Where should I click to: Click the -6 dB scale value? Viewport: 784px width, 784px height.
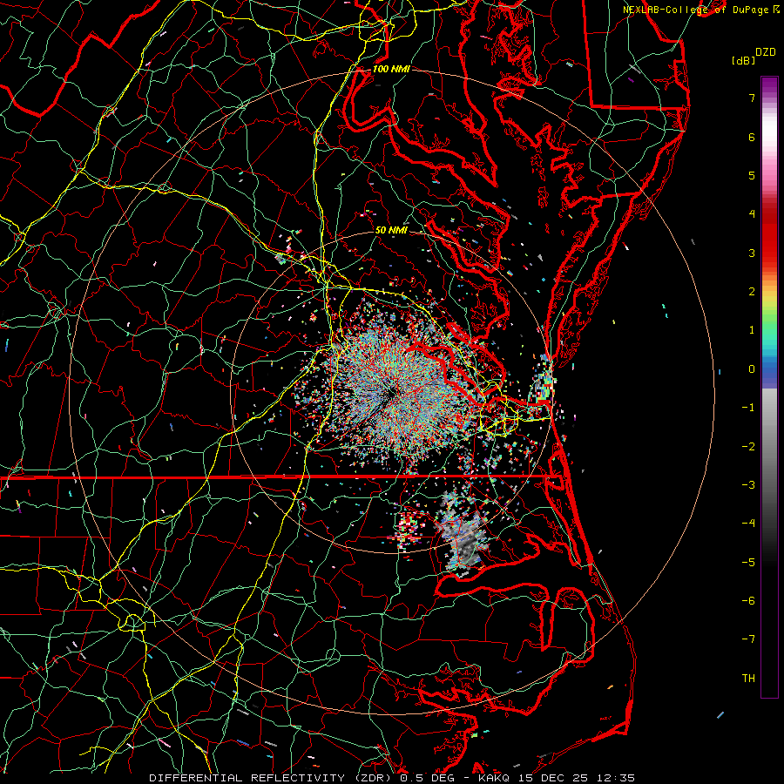pyautogui.click(x=748, y=601)
